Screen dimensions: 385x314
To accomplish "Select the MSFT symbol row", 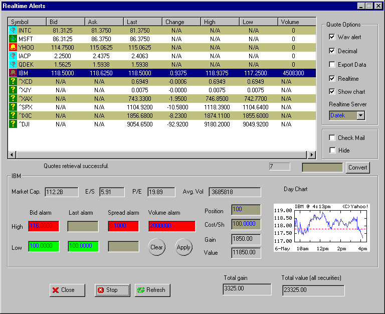I will [x=162, y=39].
